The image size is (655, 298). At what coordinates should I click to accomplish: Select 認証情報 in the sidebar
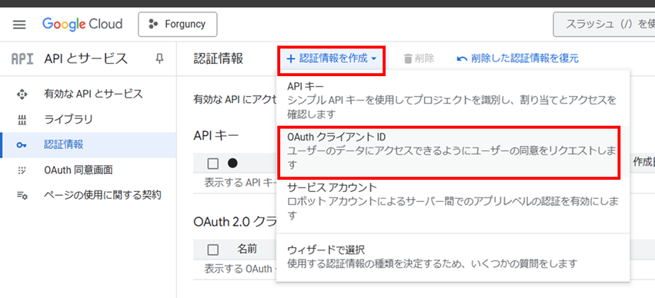pos(89,145)
